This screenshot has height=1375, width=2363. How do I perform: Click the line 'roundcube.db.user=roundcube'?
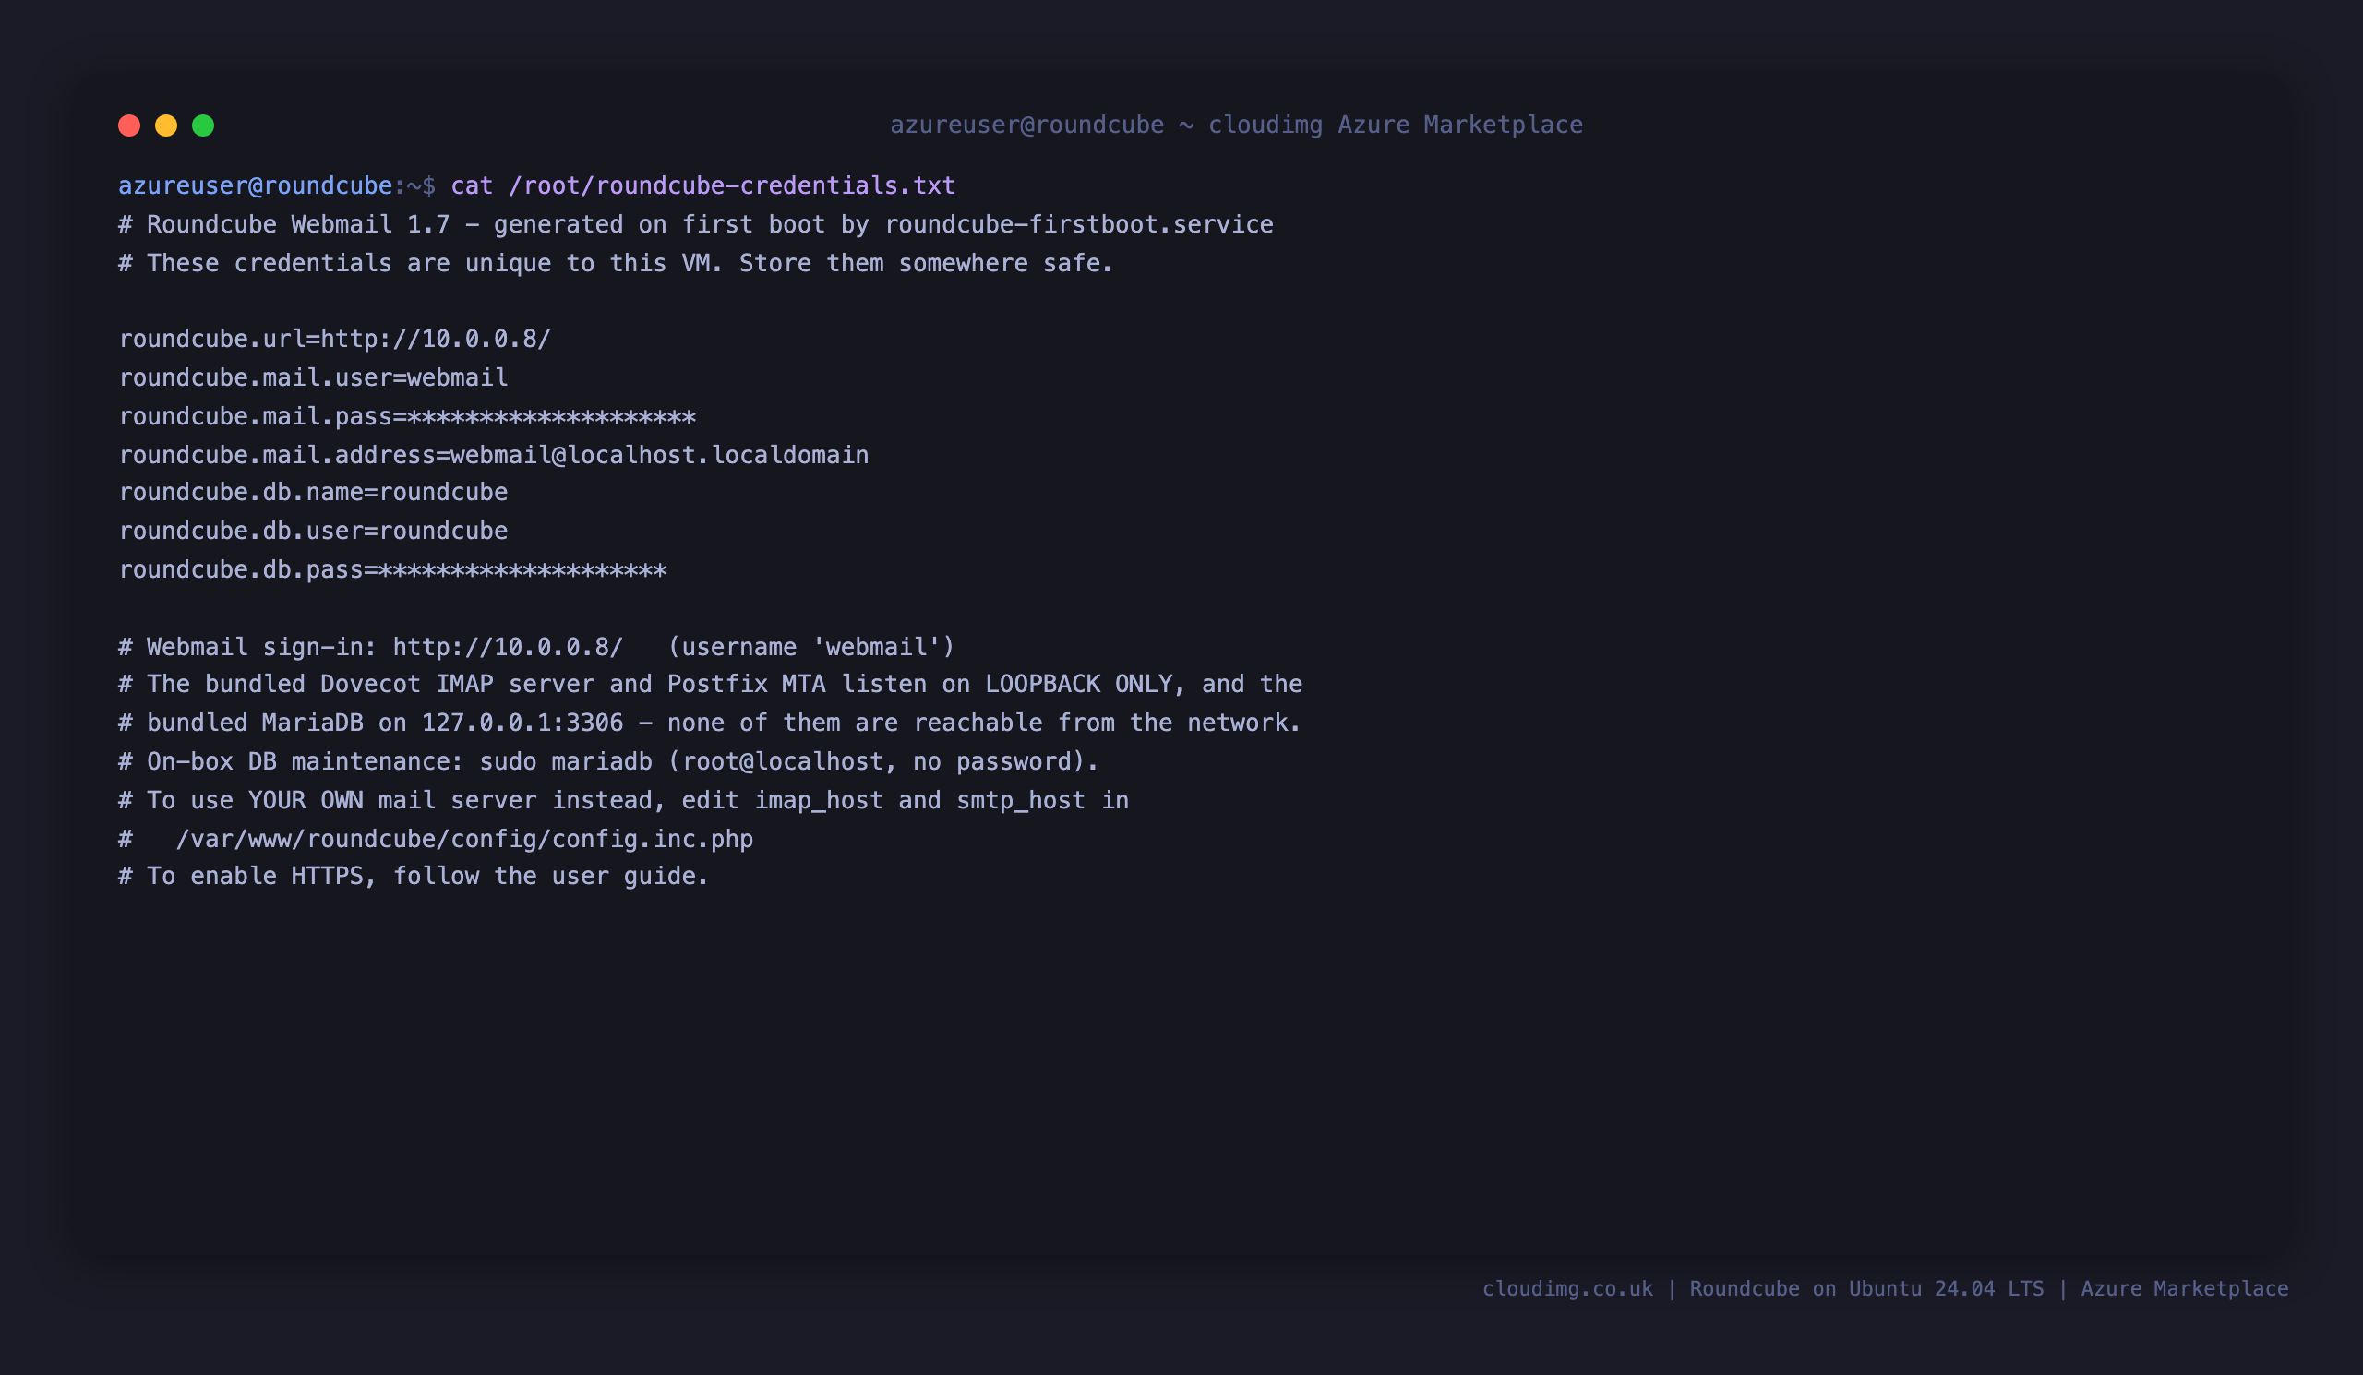(313, 531)
